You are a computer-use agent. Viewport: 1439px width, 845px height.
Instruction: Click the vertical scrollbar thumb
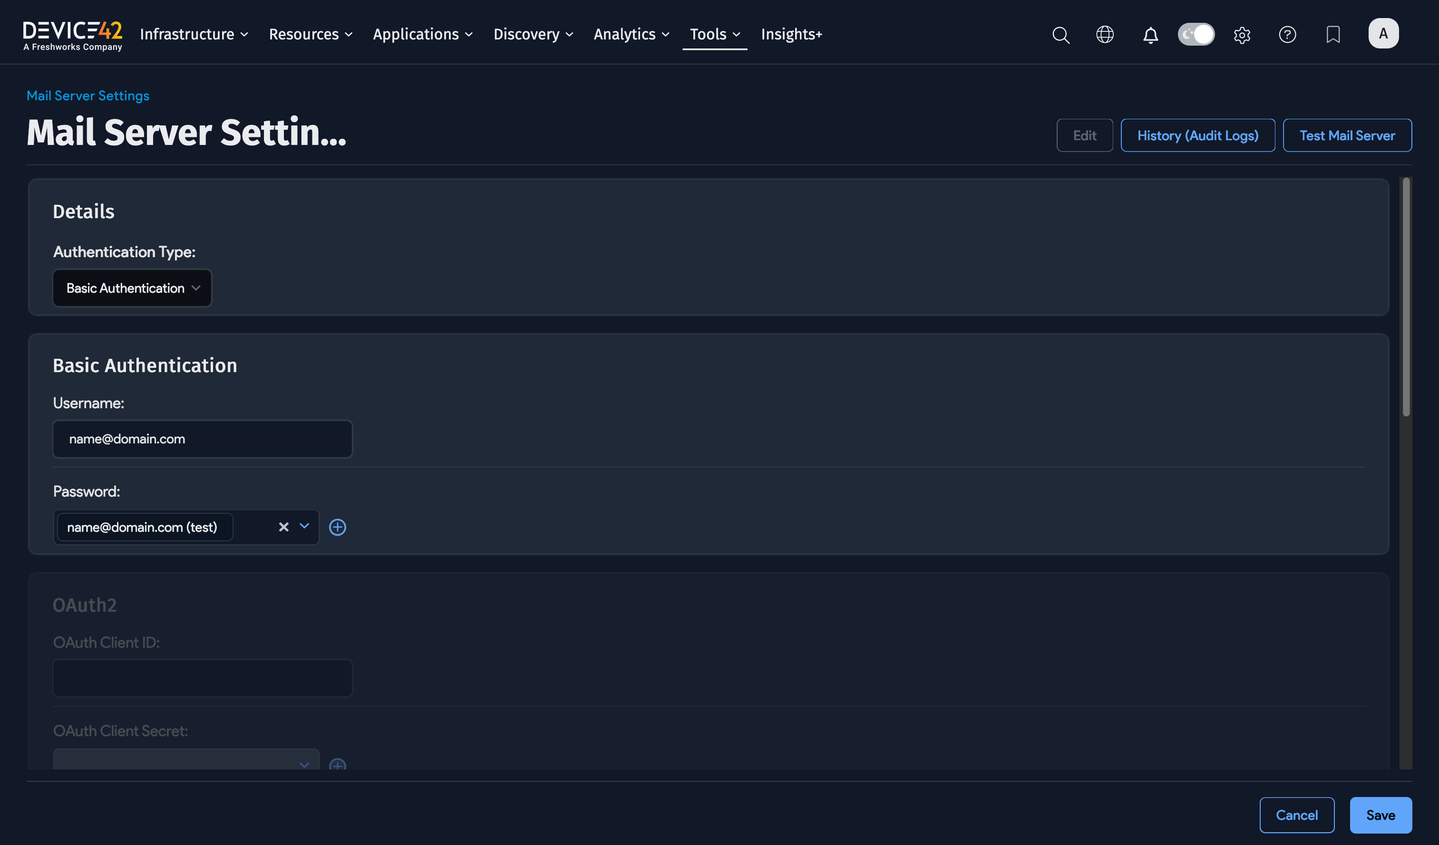[1406, 297]
